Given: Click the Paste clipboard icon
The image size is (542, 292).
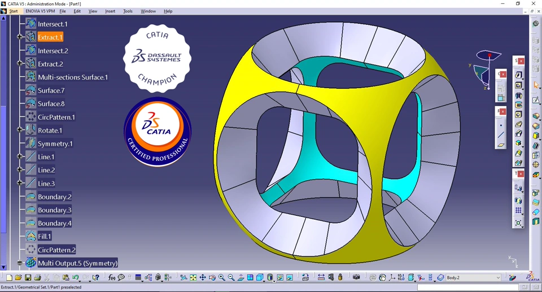Looking at the screenshot, I should click(65, 277).
